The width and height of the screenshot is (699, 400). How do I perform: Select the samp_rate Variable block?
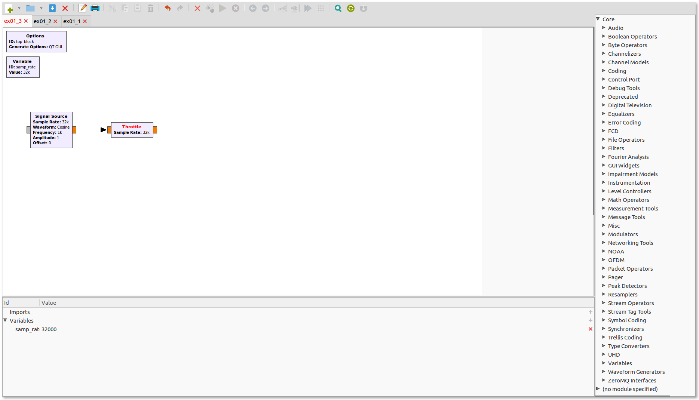23,67
